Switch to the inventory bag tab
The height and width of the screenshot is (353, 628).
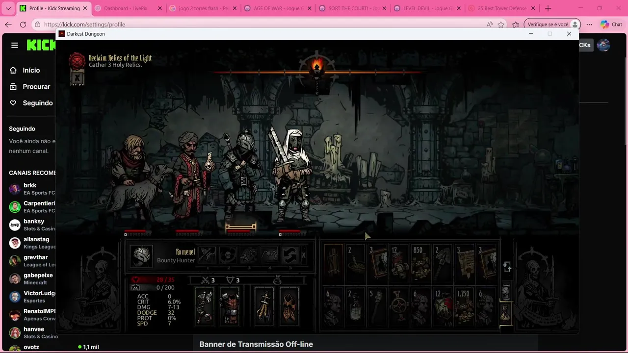[505, 314]
